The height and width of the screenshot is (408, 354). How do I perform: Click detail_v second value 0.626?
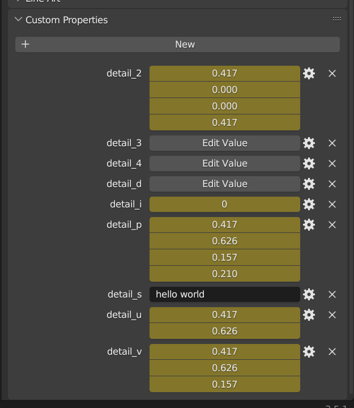225,368
